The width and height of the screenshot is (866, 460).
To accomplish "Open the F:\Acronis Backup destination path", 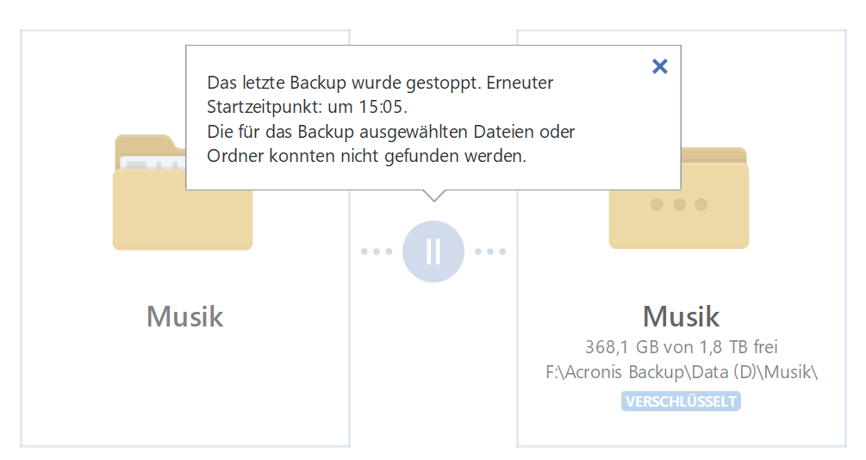I will tap(681, 372).
